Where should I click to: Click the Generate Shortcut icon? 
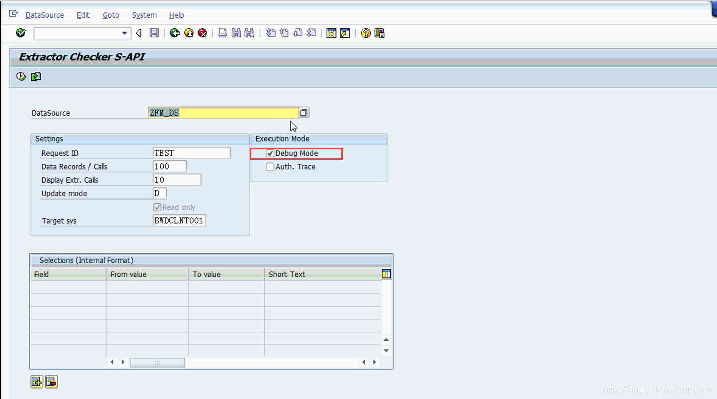point(345,33)
